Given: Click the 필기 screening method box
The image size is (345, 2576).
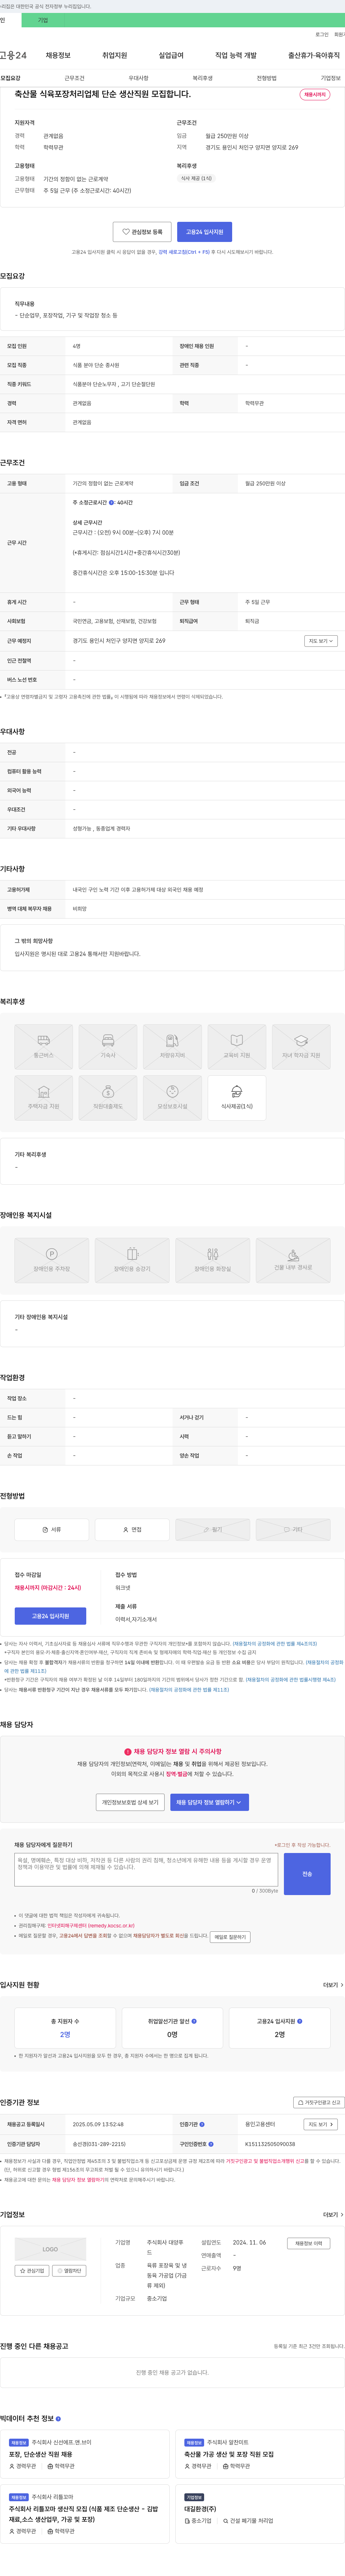Looking at the screenshot, I should [213, 1530].
